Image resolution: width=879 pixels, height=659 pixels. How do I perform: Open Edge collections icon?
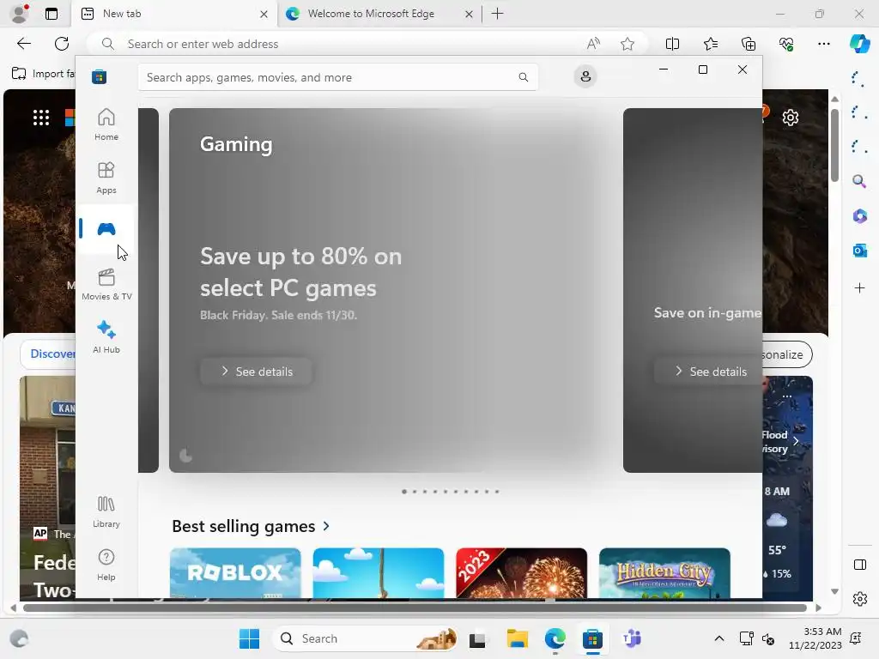(x=749, y=44)
